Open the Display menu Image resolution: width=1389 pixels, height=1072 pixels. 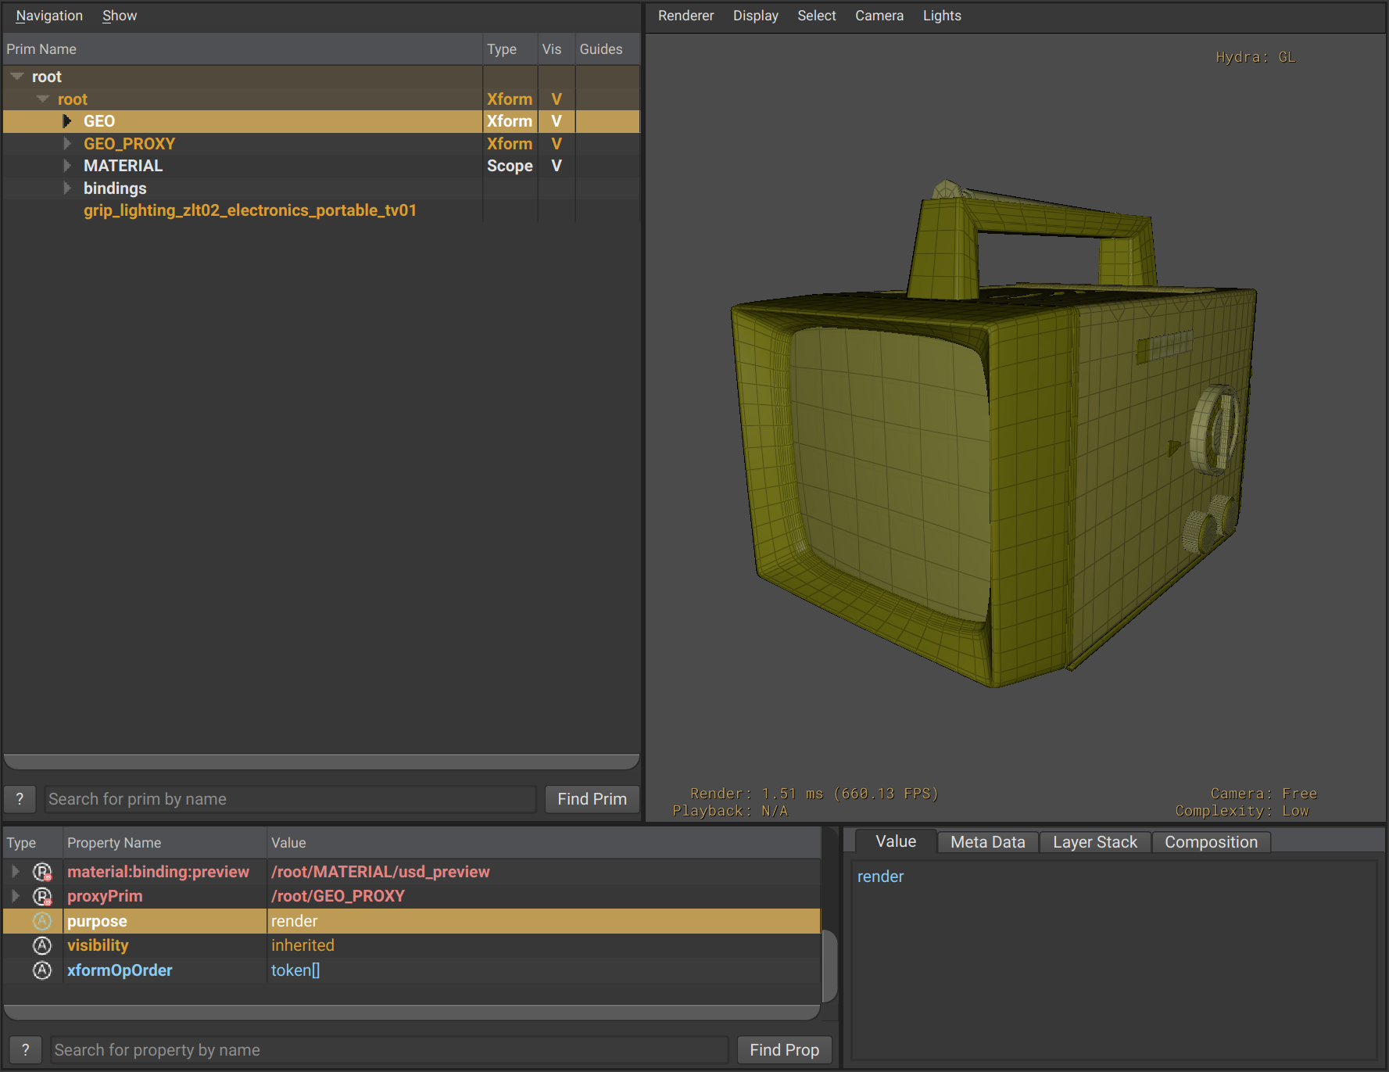tap(755, 16)
